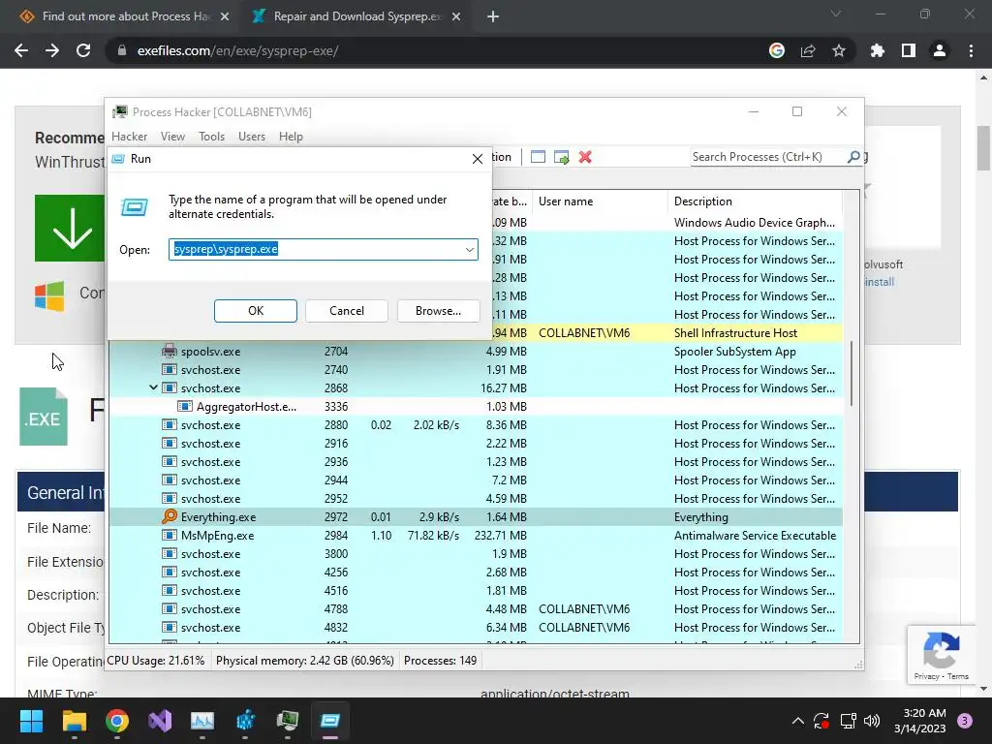Close the Run dialog with its X
This screenshot has width=992, height=744.
(478, 159)
